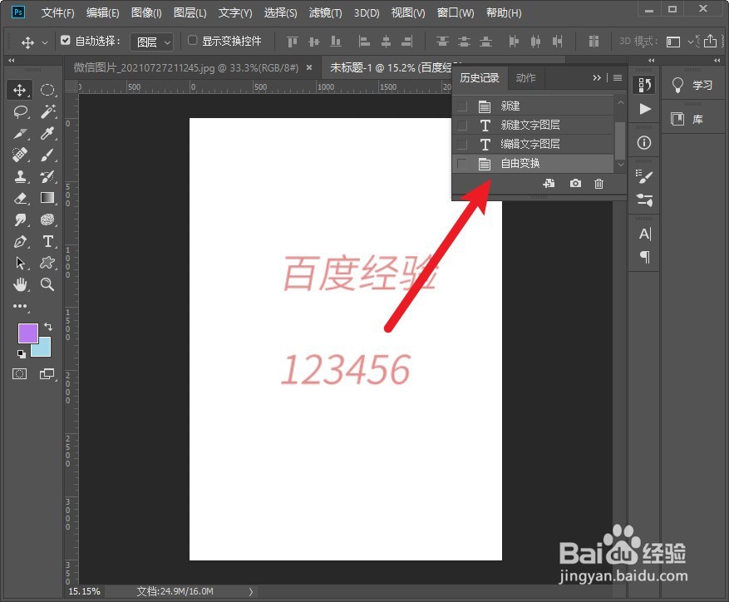Viewport: 729px width, 602px height.
Task: Select the 新建文字图层 history state
Action: tap(534, 126)
